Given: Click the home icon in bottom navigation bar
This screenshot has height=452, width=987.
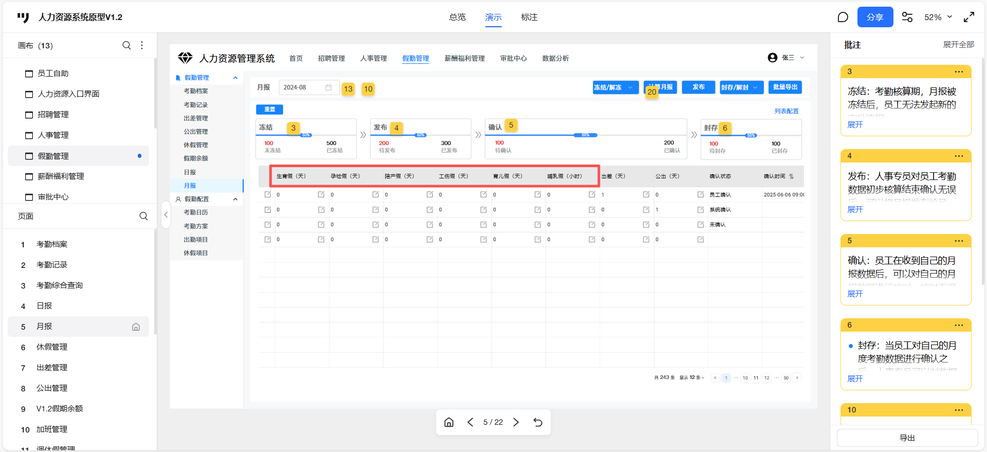Looking at the screenshot, I should click(x=449, y=422).
